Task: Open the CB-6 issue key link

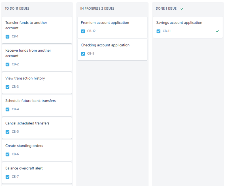Action: (x=15, y=154)
